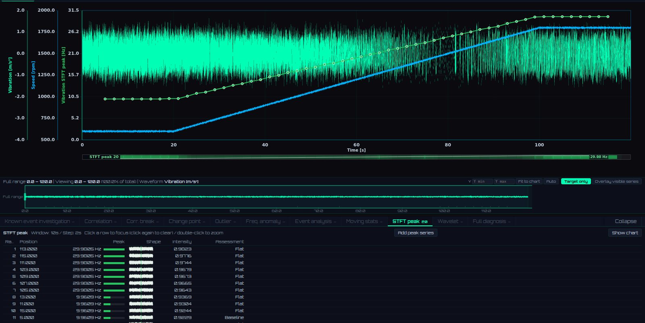Click the Full range overview waveform
This screenshot has width=645, height=323.
[x=278, y=197]
